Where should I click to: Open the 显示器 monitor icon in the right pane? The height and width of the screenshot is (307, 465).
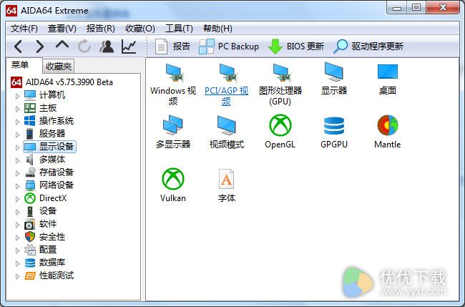click(x=334, y=79)
